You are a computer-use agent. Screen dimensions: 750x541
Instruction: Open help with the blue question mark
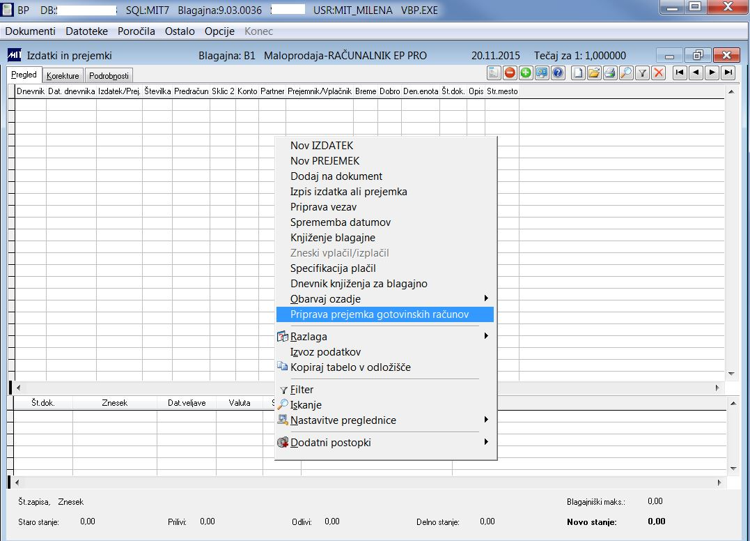point(558,73)
